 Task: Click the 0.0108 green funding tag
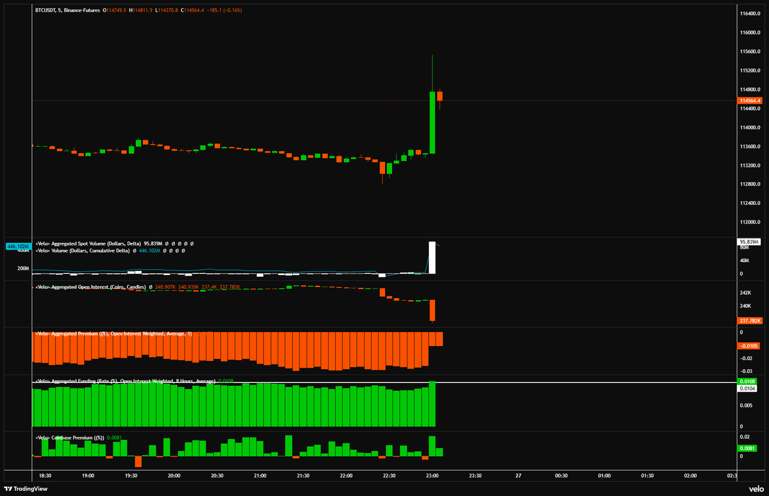click(748, 381)
